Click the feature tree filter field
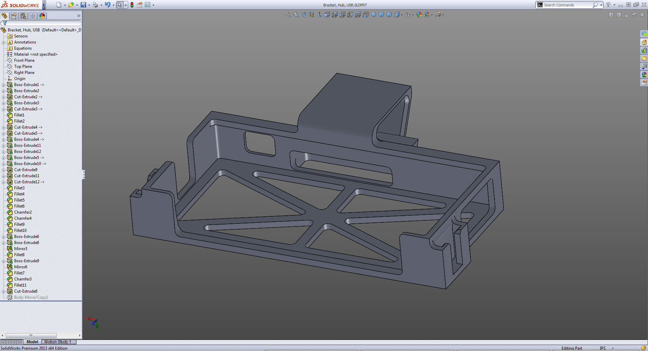Screen dimensions: 648x351 point(41,23)
